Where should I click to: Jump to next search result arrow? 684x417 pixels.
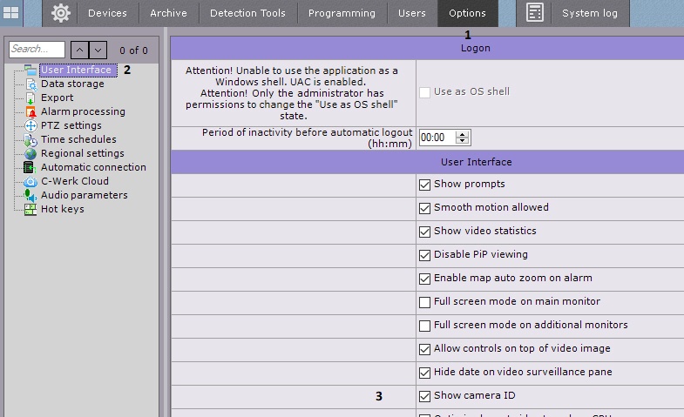coord(98,50)
